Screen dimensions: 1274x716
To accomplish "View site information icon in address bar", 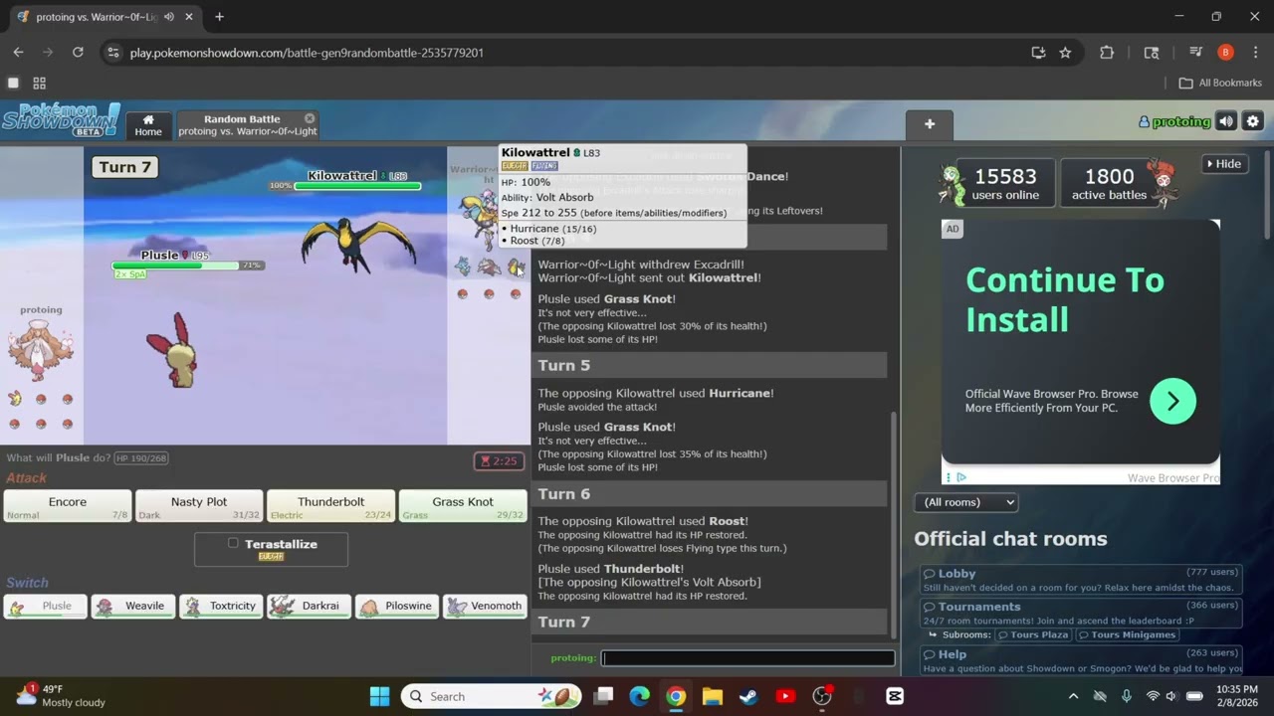I will [113, 53].
